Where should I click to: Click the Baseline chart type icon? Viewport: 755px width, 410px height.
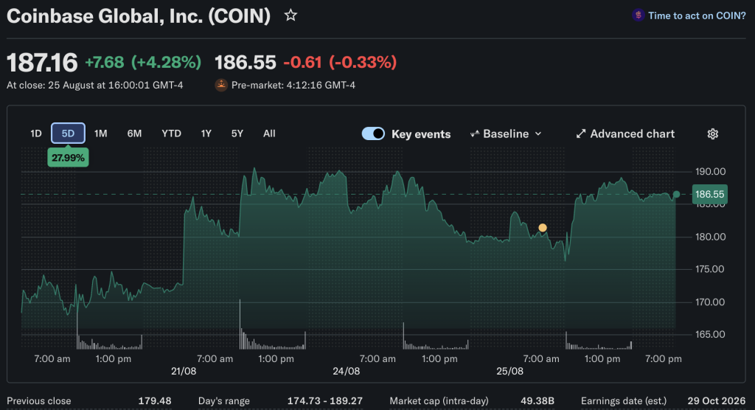point(475,134)
